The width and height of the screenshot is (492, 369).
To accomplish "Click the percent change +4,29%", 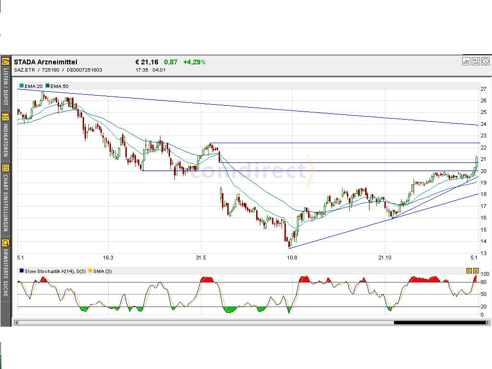I will [194, 62].
